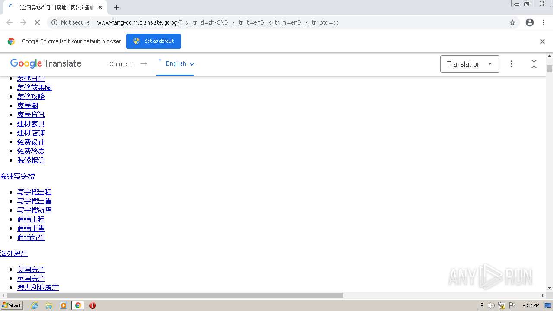Open the 英国房产 link

coord(31,278)
